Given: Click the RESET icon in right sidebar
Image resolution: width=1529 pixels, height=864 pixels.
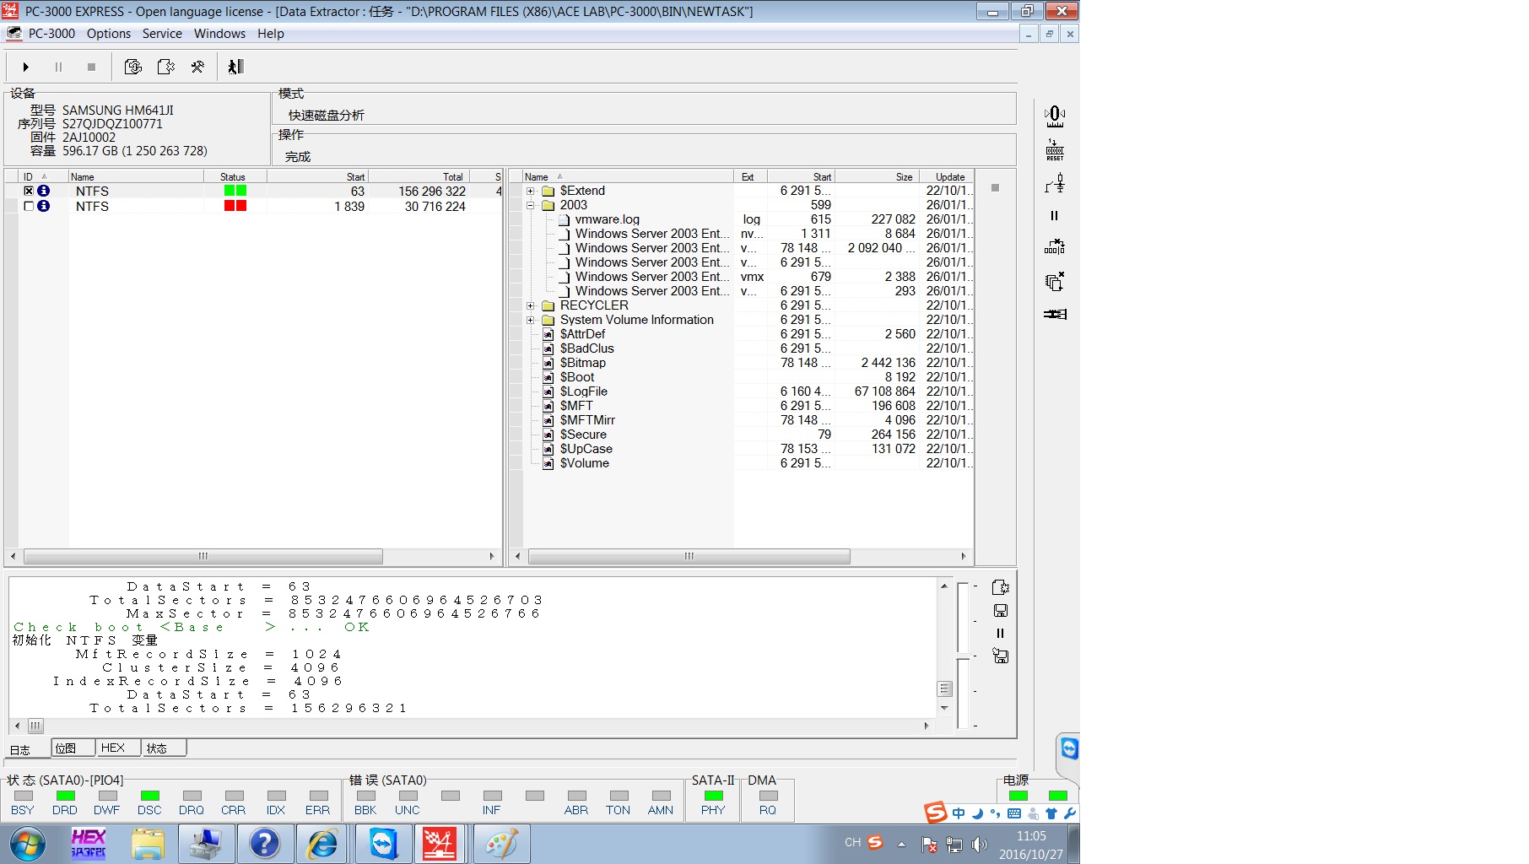Looking at the screenshot, I should pyautogui.click(x=1055, y=150).
